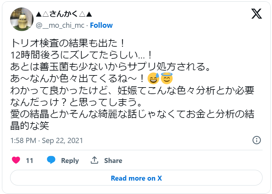Open the timestamp Sep 22, 2021
This screenshot has height=194, width=272.
tap(46, 140)
